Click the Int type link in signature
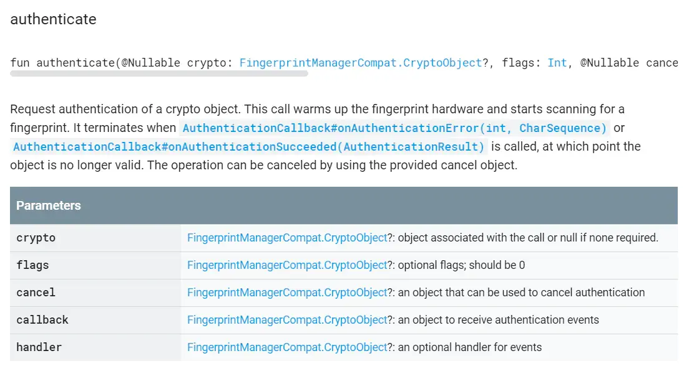Image resolution: width=689 pixels, height=366 pixels. [x=557, y=63]
